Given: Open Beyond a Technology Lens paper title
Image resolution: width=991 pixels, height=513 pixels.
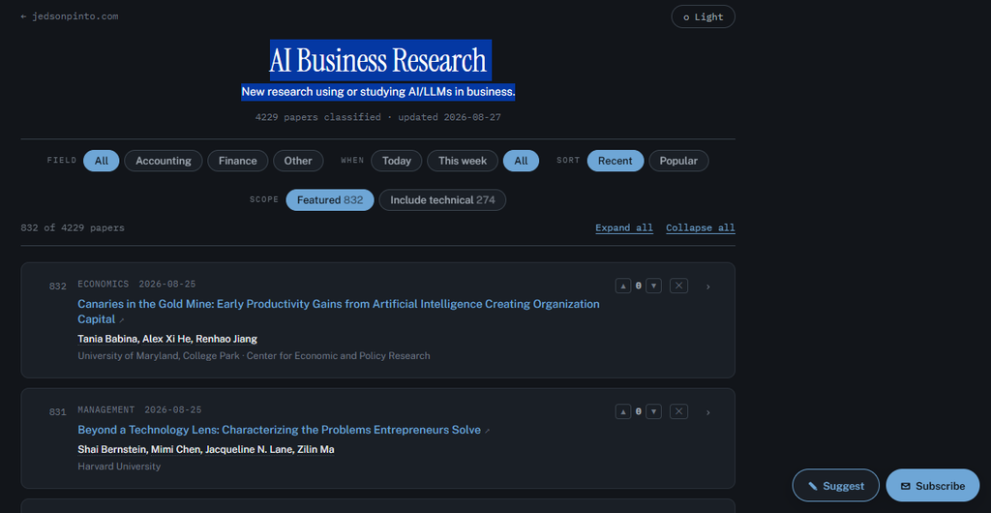Looking at the screenshot, I should coord(280,430).
